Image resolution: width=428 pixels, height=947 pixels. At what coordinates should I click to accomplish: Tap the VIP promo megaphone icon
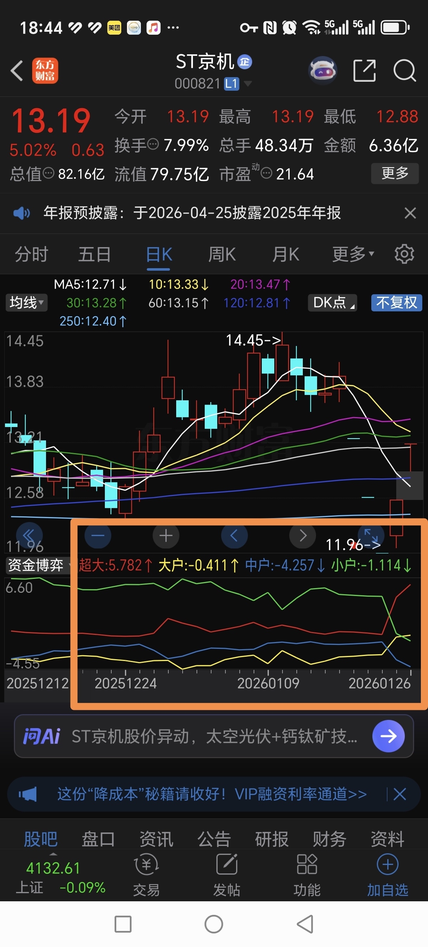coord(28,794)
